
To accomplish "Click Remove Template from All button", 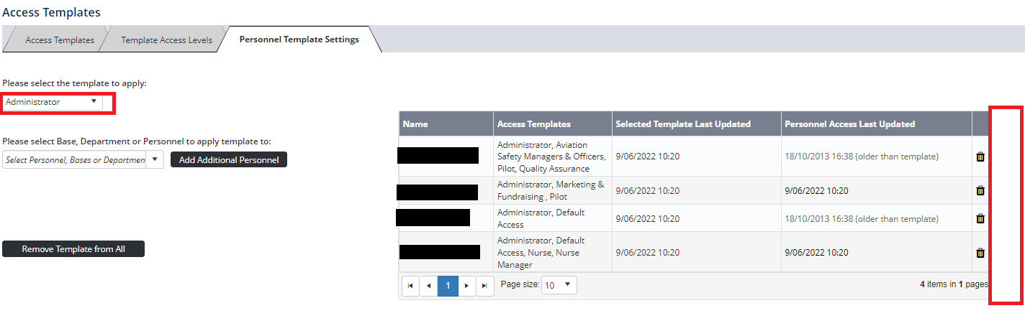I will [x=73, y=249].
